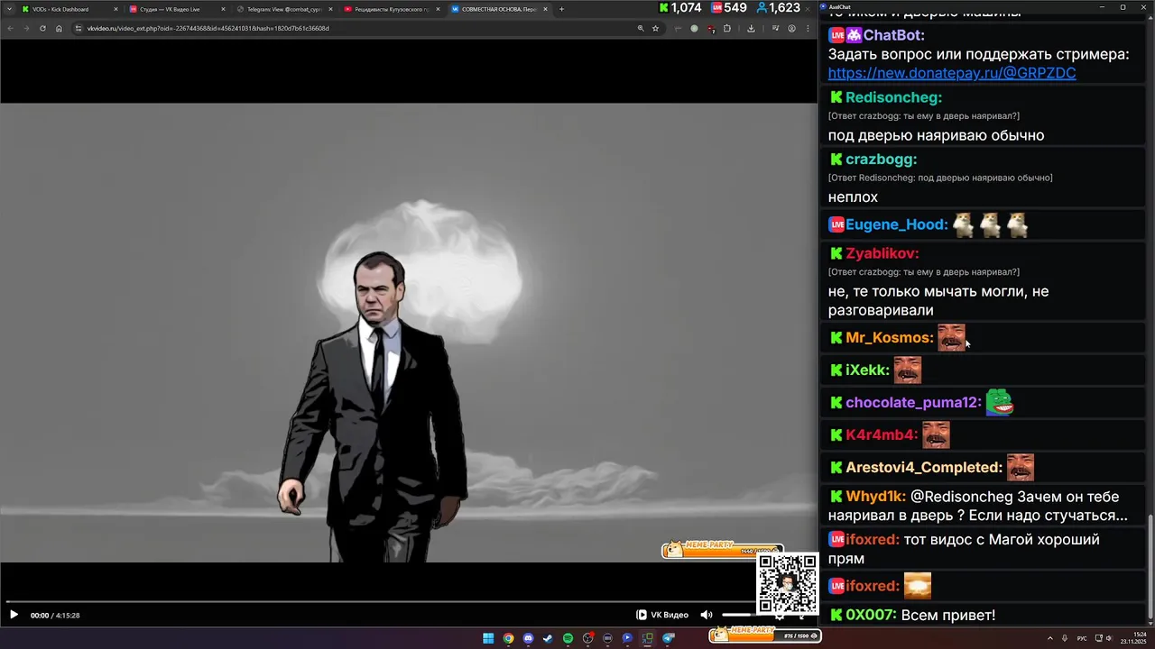Screen dimensions: 1155x649
Task: Click the Pepe emote by chocolate_puma12
Action: click(x=1000, y=402)
